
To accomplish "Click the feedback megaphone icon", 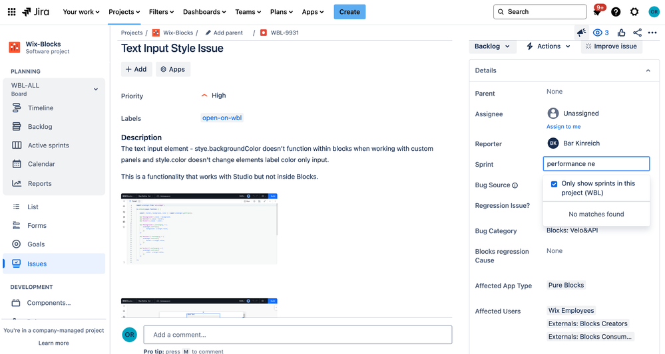I will tap(581, 33).
